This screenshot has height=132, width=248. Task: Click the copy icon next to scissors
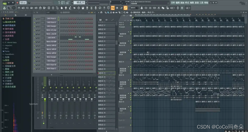pyautogui.click(x=163, y=8)
